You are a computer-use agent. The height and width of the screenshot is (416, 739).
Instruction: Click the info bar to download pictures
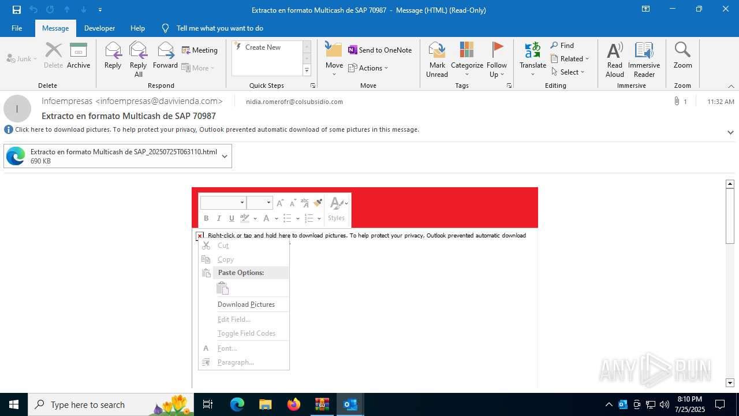(x=217, y=129)
